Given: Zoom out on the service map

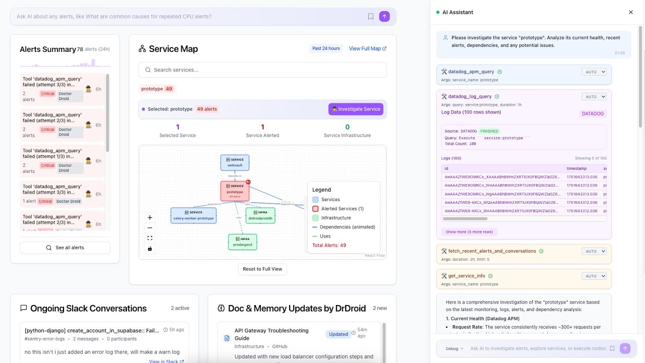Looking at the screenshot, I should (150, 228).
